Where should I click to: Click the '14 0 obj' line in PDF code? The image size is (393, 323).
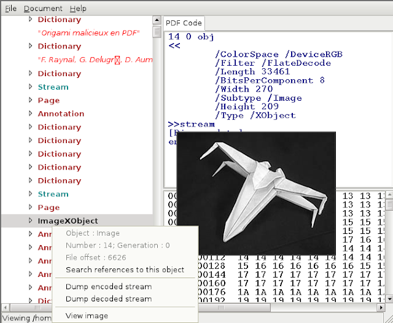(x=191, y=37)
